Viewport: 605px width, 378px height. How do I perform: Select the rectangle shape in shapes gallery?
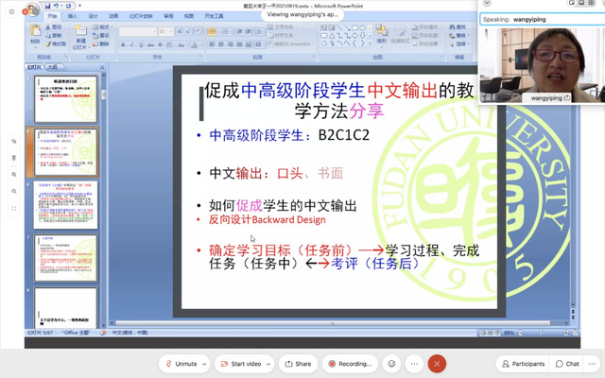tap(354, 27)
